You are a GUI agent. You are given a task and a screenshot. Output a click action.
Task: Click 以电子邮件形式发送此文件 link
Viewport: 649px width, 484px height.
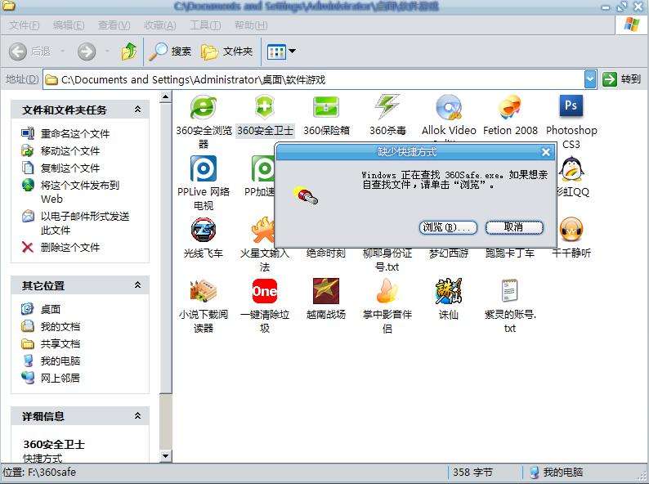[85, 223]
